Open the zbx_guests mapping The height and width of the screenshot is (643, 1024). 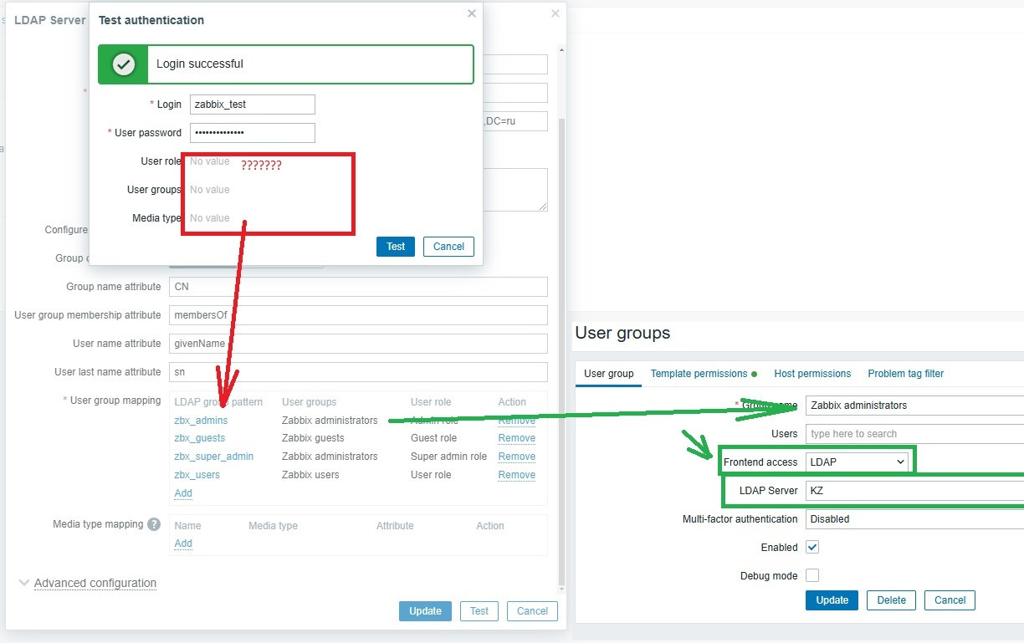click(x=199, y=438)
